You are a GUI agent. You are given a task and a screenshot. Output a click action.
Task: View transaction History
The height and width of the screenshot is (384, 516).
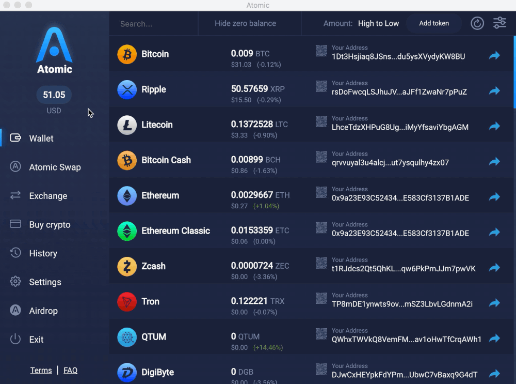[43, 253]
